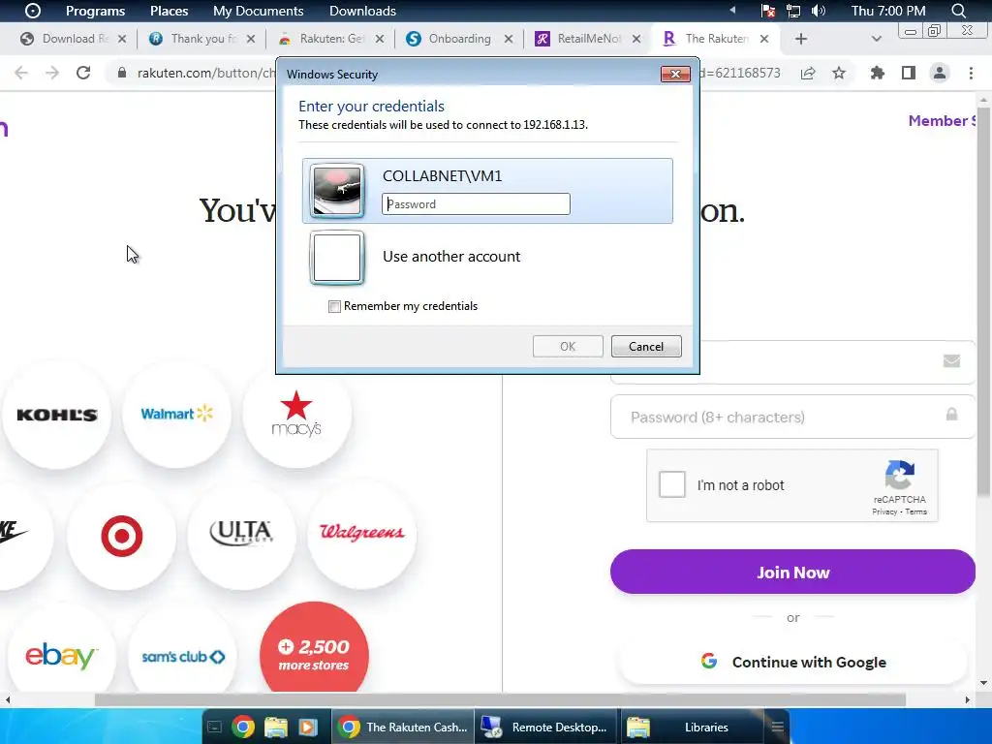Open the Downloads menu item

(362, 11)
